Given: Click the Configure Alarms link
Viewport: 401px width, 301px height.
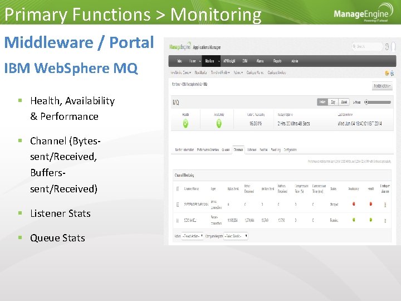Looking at the screenshot, I should click(255, 72).
